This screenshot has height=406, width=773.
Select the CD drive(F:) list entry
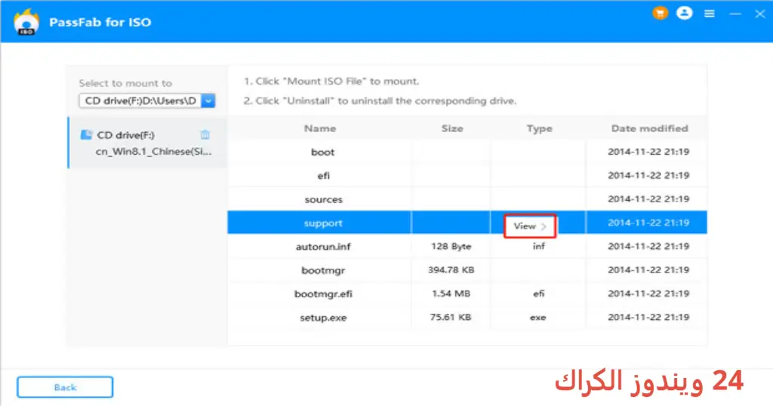(x=147, y=143)
